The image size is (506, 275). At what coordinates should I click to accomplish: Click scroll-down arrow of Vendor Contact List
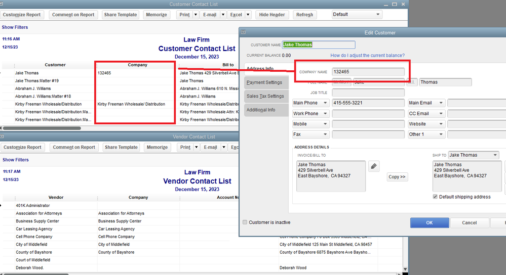click(x=405, y=269)
